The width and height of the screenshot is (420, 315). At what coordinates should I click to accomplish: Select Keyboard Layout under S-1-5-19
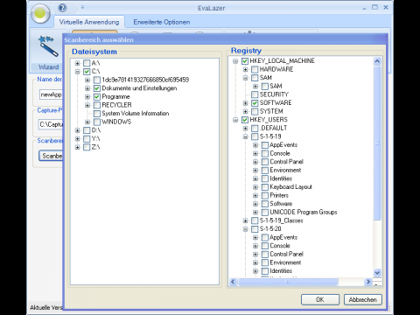[x=290, y=187]
